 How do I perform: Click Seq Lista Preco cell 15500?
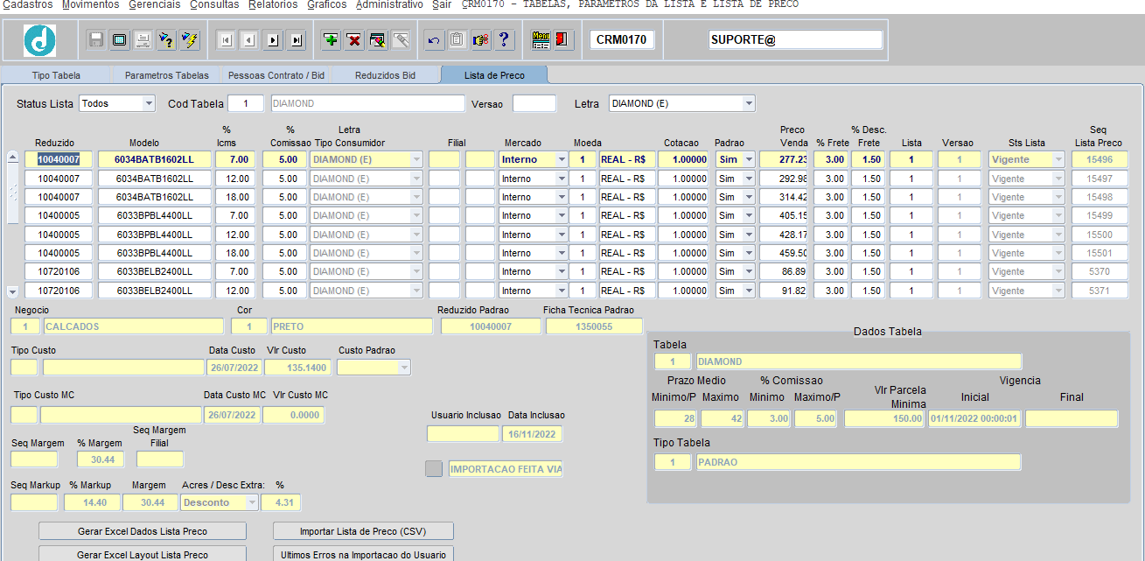[x=1099, y=235]
